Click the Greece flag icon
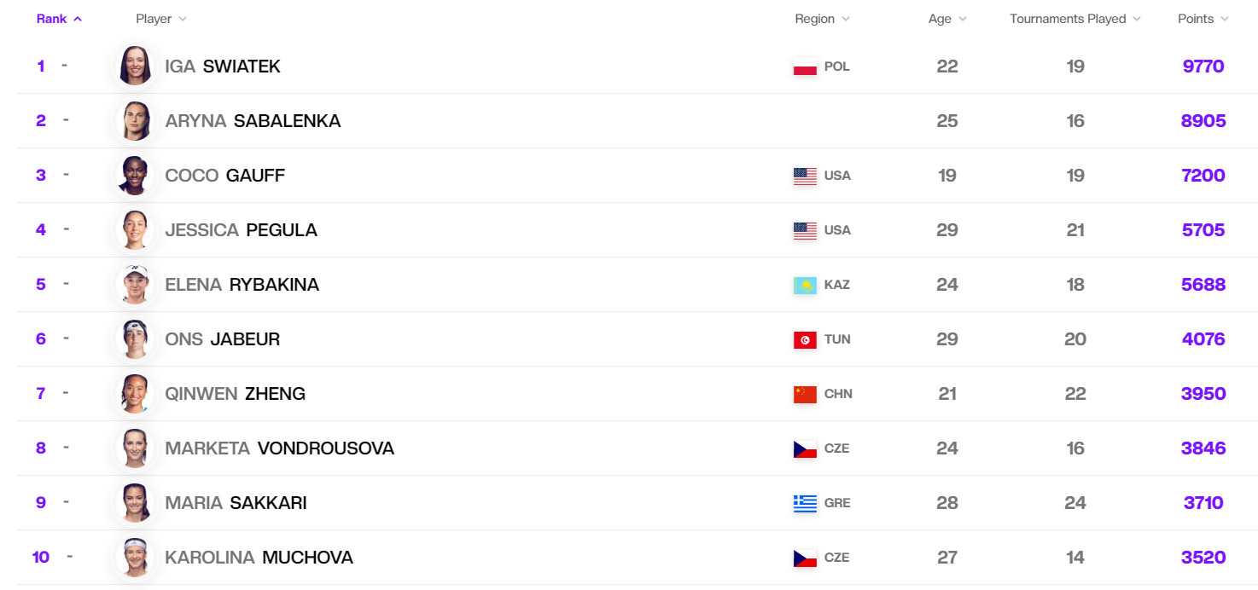 click(x=805, y=503)
